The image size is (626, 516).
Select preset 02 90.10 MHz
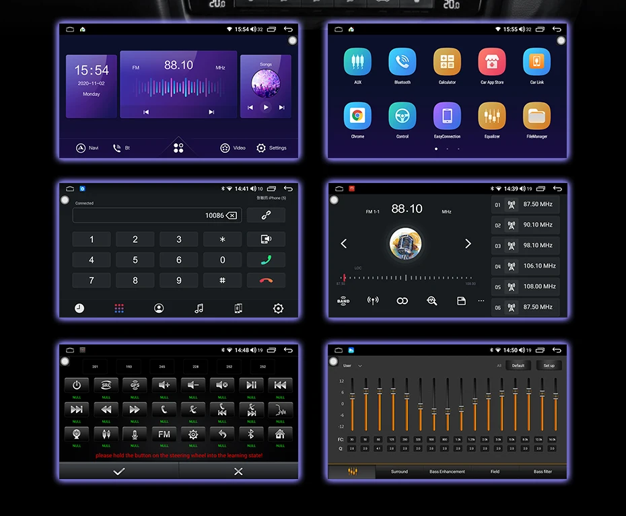point(525,225)
